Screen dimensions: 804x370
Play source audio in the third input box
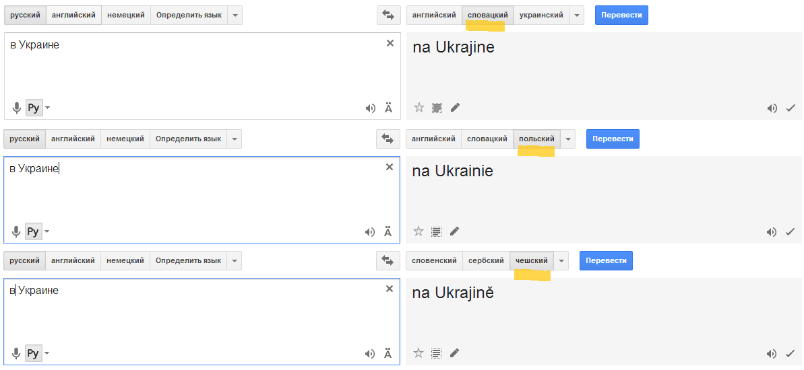point(370,353)
